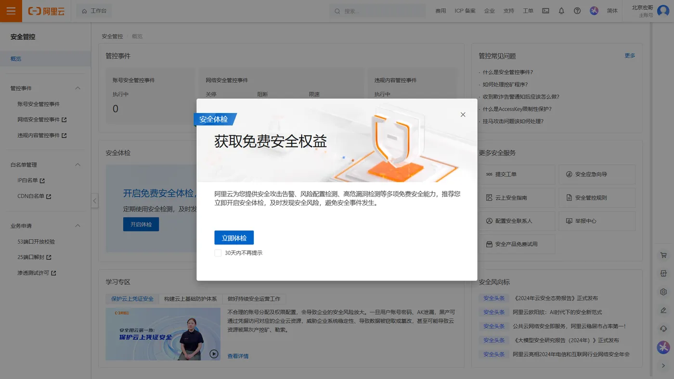Click the colorful AI assistant icon in top bar

[x=594, y=11]
